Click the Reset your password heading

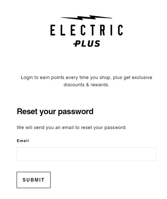tap(55, 112)
